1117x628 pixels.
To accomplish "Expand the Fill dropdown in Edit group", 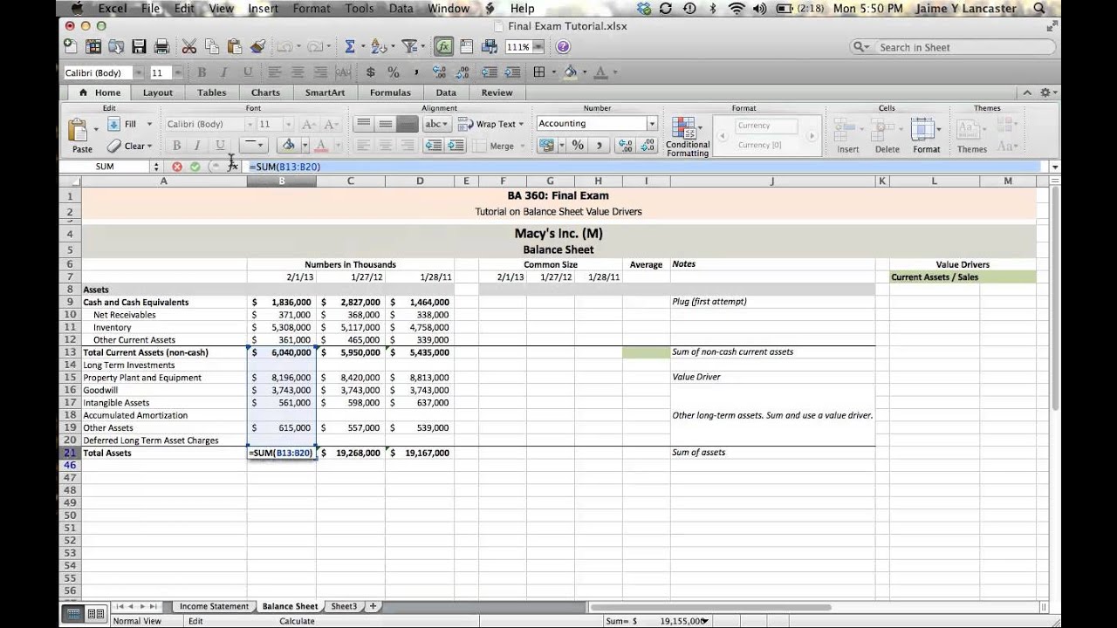I will pos(149,124).
